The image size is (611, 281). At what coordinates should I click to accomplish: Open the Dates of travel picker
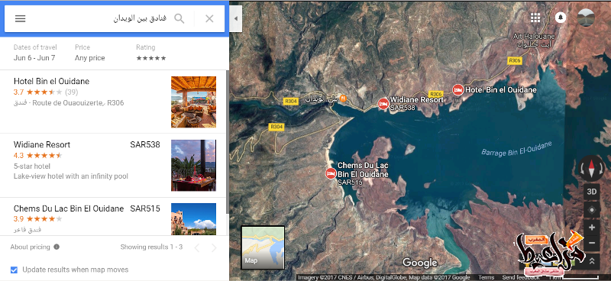coord(35,53)
